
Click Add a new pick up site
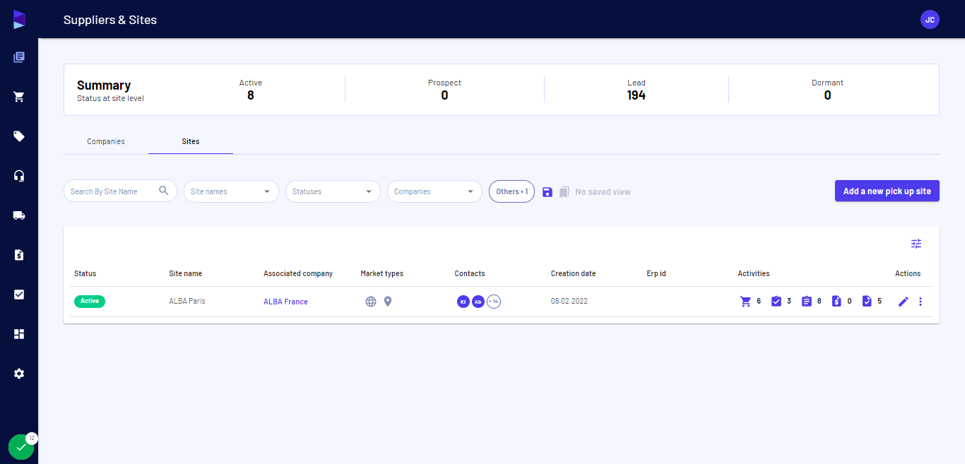[x=887, y=191]
